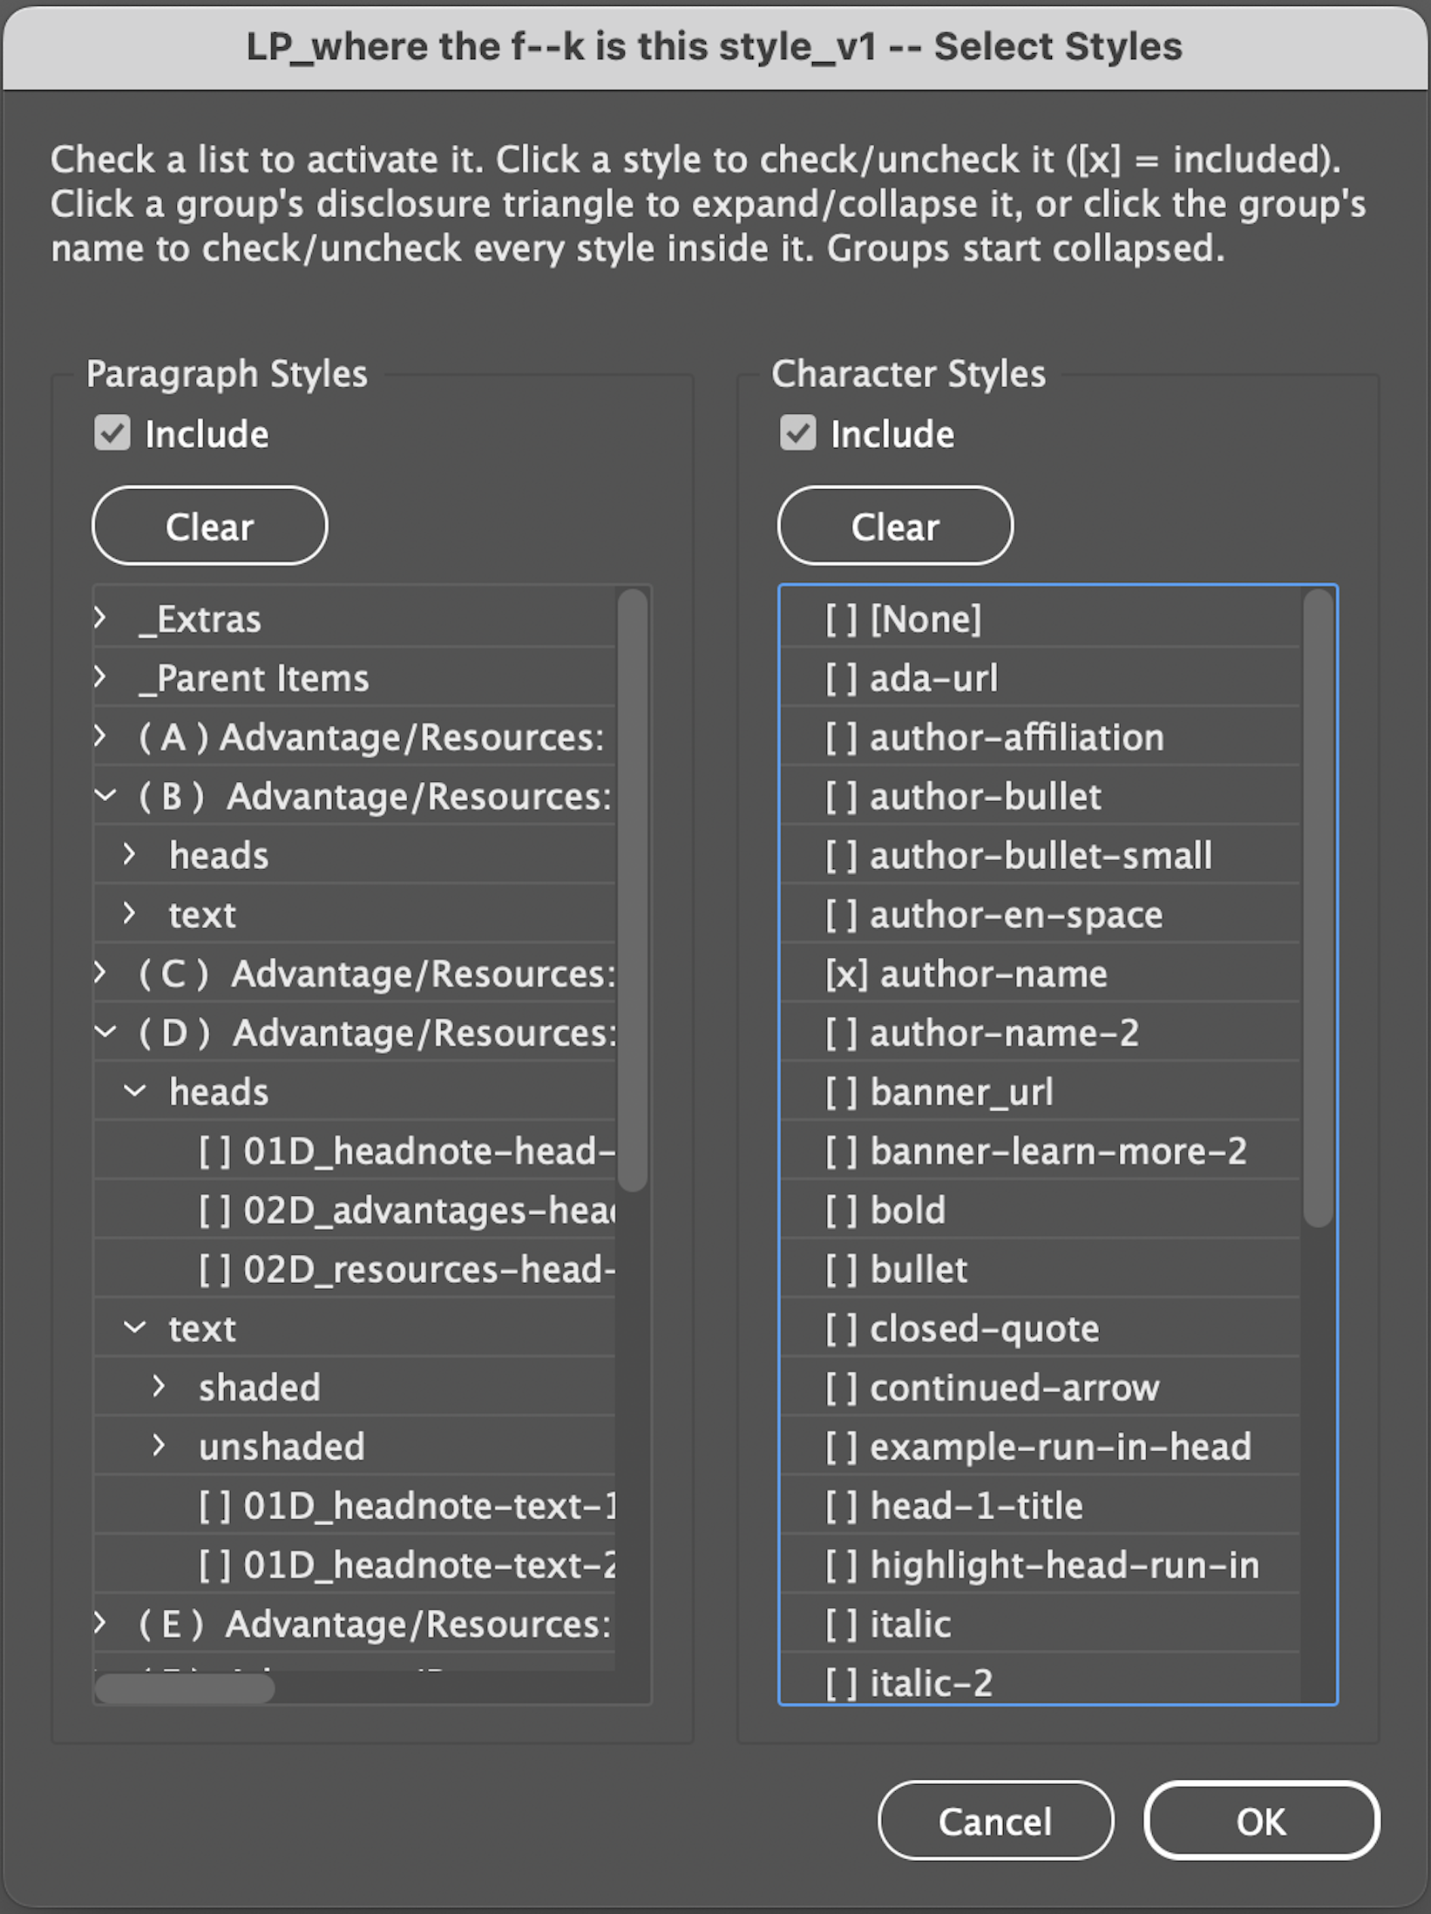
Task: Toggle the Paragraph Styles Include checkbox
Action: click(x=112, y=433)
